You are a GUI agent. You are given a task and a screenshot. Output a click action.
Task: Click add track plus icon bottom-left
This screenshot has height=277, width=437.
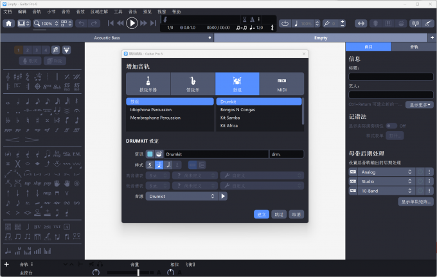pyautogui.click(x=6, y=264)
